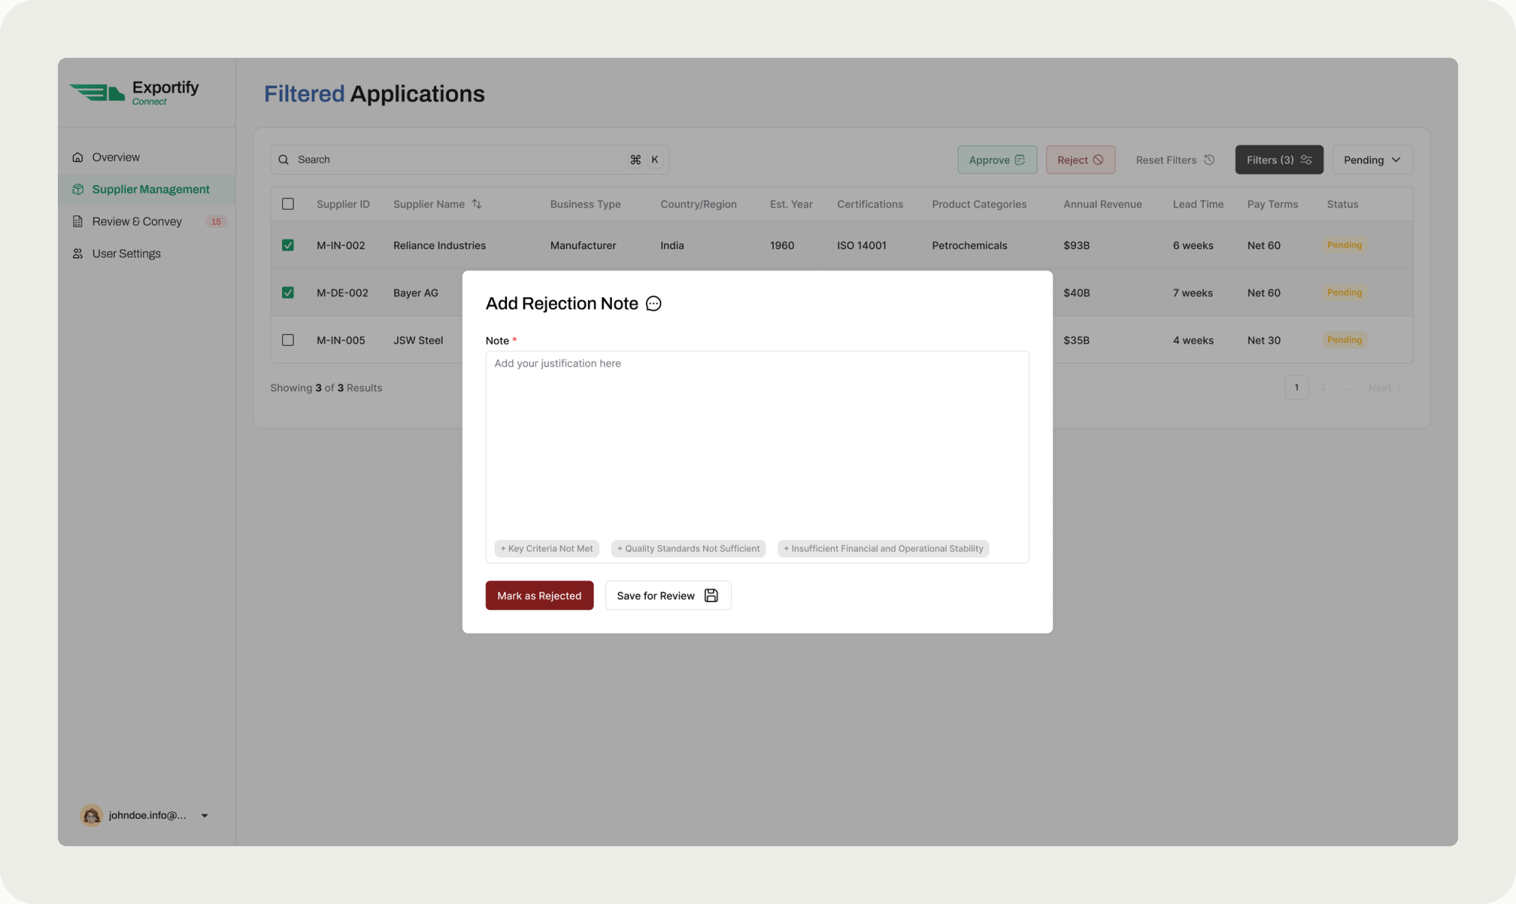Click supplier ID M-IN-002
Screen dimensions: 1516x904
[341, 245]
